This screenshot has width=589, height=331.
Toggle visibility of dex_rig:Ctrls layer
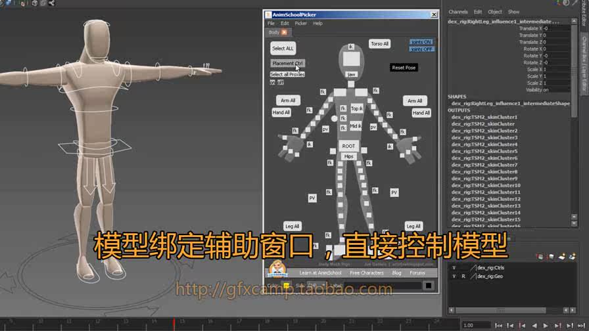454,267
